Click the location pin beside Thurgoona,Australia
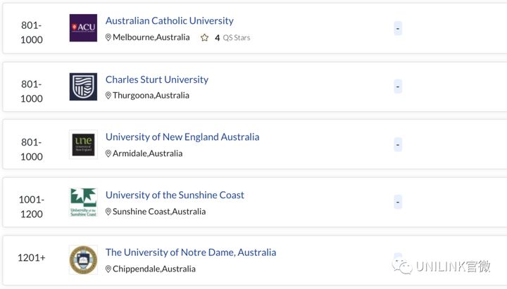 (108, 96)
